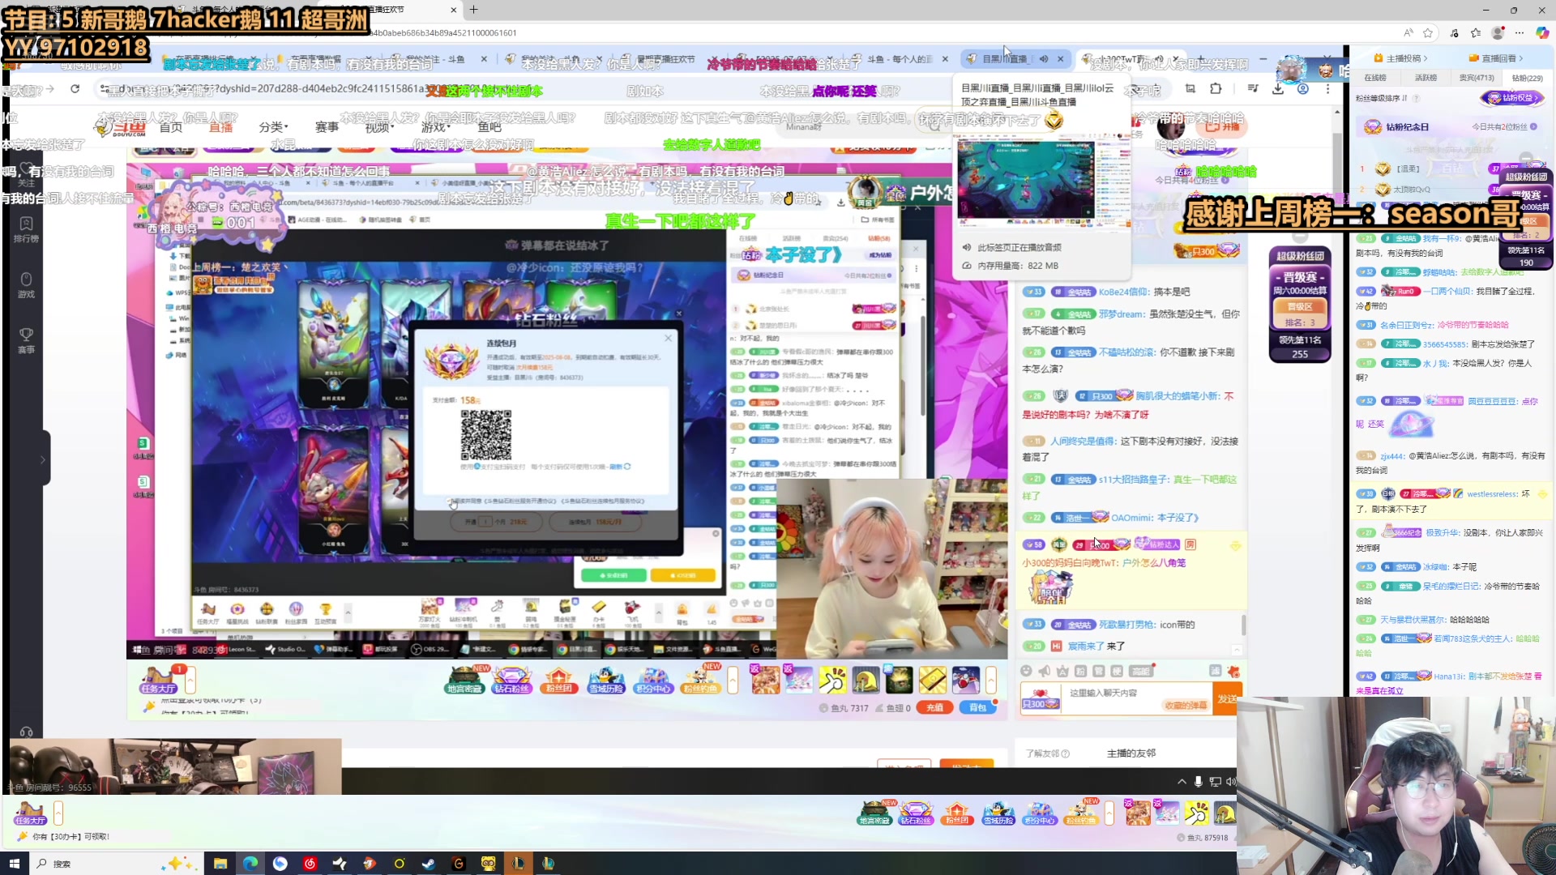Open Windows Start menu
The height and width of the screenshot is (875, 1556).
coord(14,864)
